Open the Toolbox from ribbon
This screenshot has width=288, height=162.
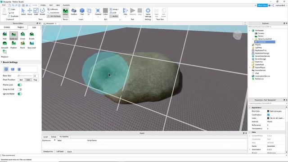74,12
